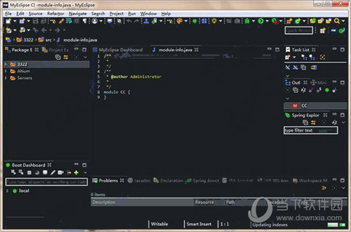Toggle Hide Non-Public members green dot
The width and height of the screenshot is (351, 232).
click(x=327, y=90)
